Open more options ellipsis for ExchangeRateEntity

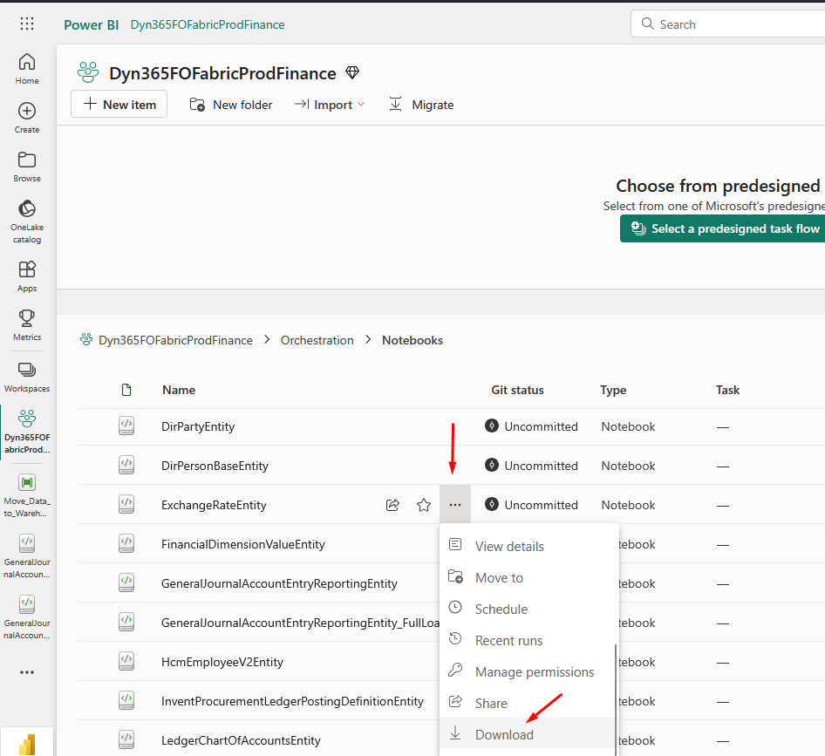(455, 505)
